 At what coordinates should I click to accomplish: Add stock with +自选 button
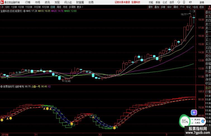click(x=195, y=7)
